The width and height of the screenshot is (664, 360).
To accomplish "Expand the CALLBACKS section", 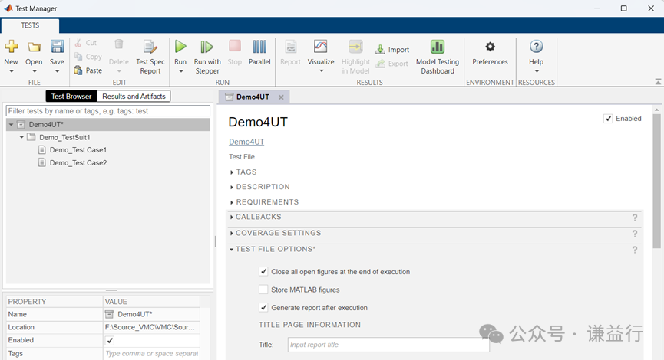I will point(231,218).
